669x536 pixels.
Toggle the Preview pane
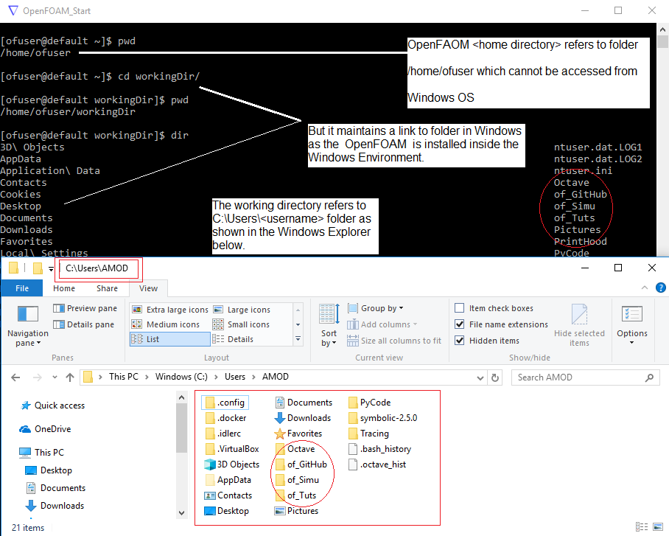tap(85, 308)
